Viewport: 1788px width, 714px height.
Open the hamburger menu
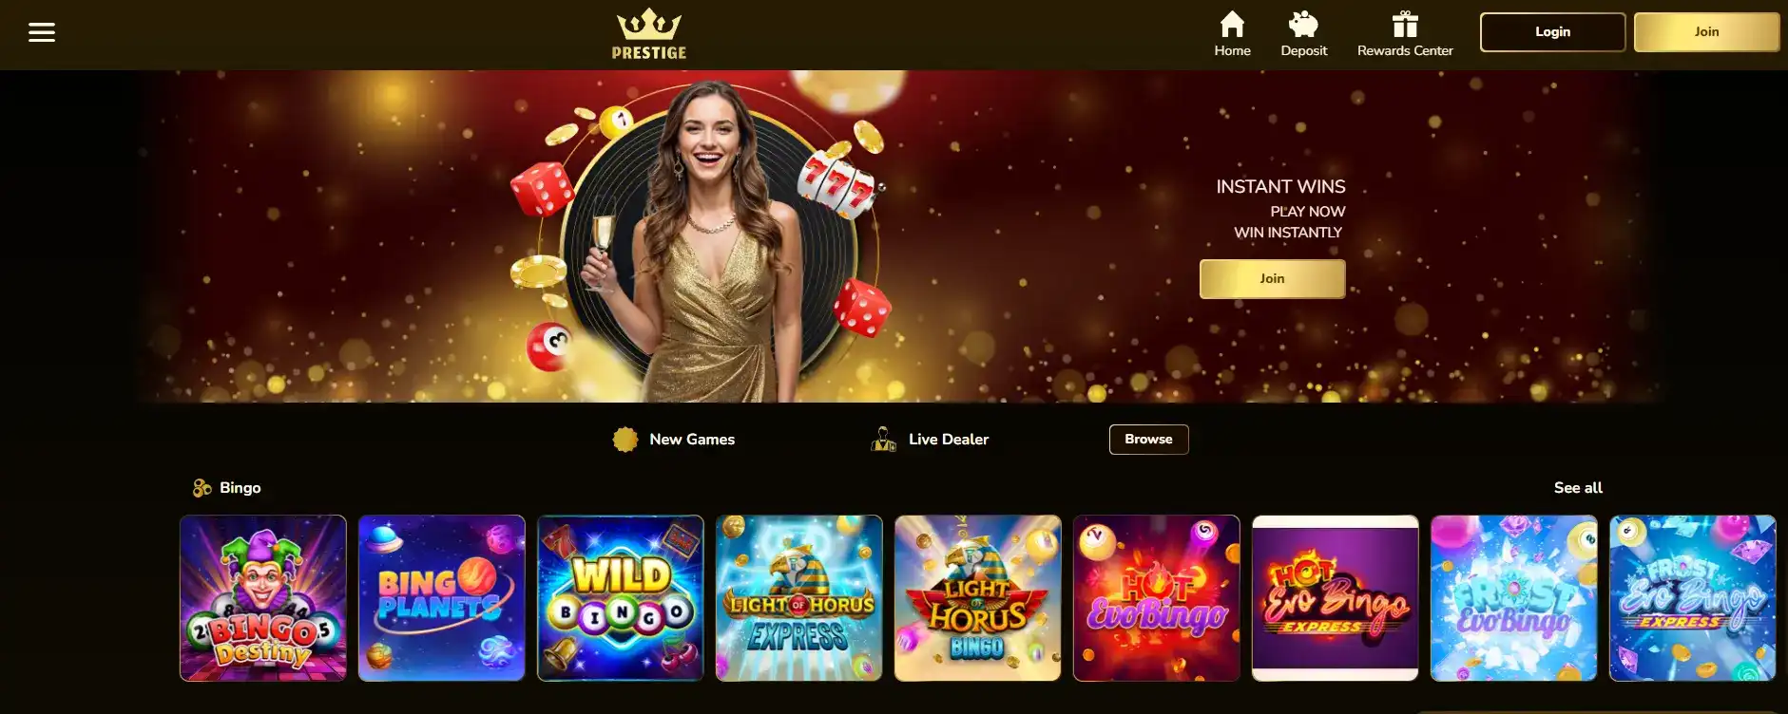tap(42, 32)
